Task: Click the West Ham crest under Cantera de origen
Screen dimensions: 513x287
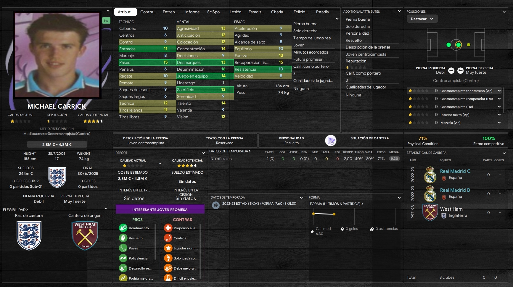Action: pos(85,236)
